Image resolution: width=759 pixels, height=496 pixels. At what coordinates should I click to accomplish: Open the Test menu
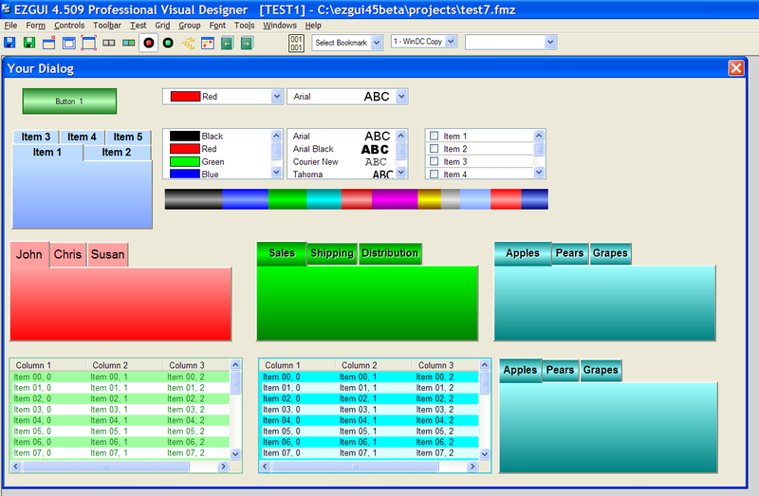pyautogui.click(x=138, y=26)
